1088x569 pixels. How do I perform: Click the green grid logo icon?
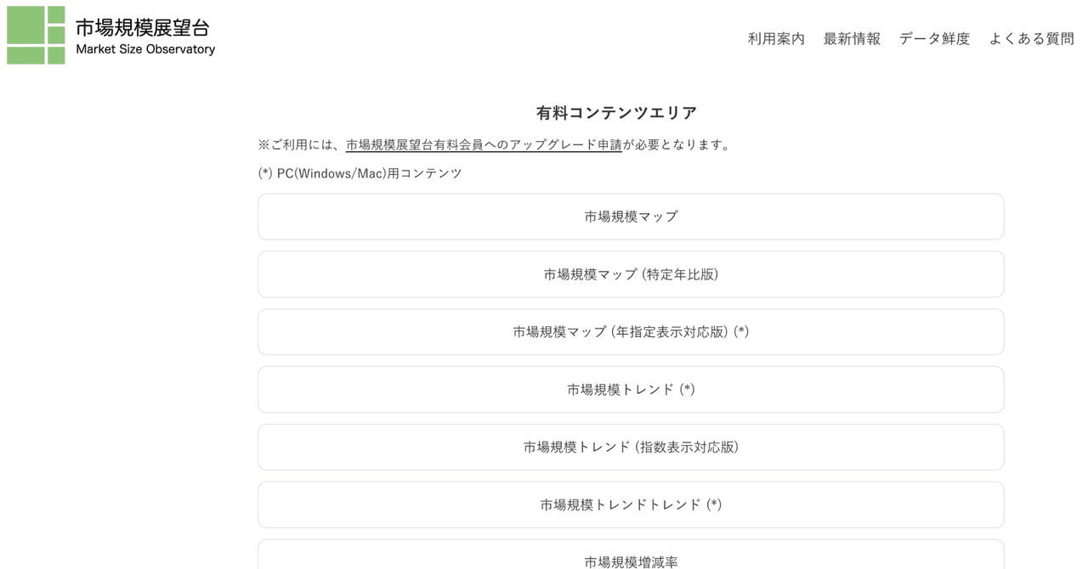tap(34, 34)
